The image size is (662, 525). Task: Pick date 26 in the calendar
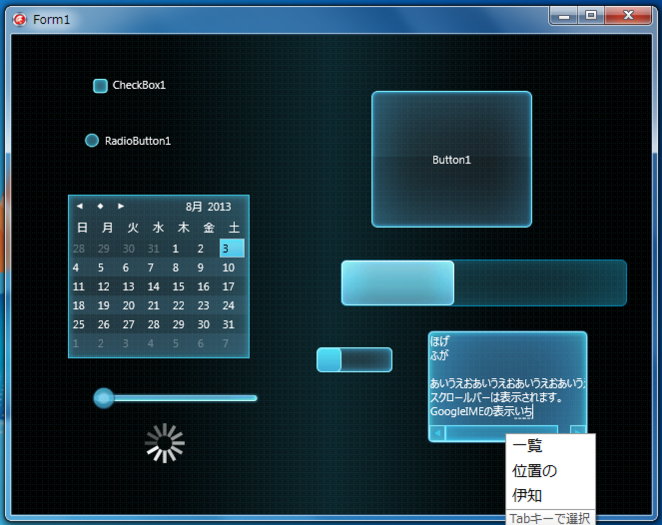click(x=103, y=324)
